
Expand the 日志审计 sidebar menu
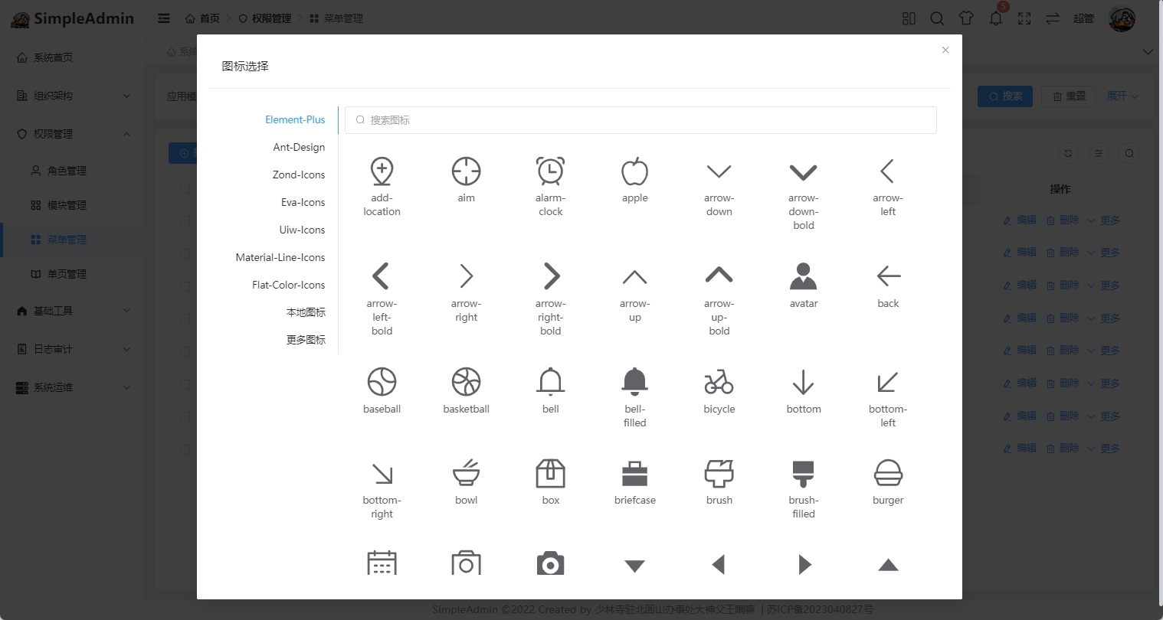[x=73, y=349]
